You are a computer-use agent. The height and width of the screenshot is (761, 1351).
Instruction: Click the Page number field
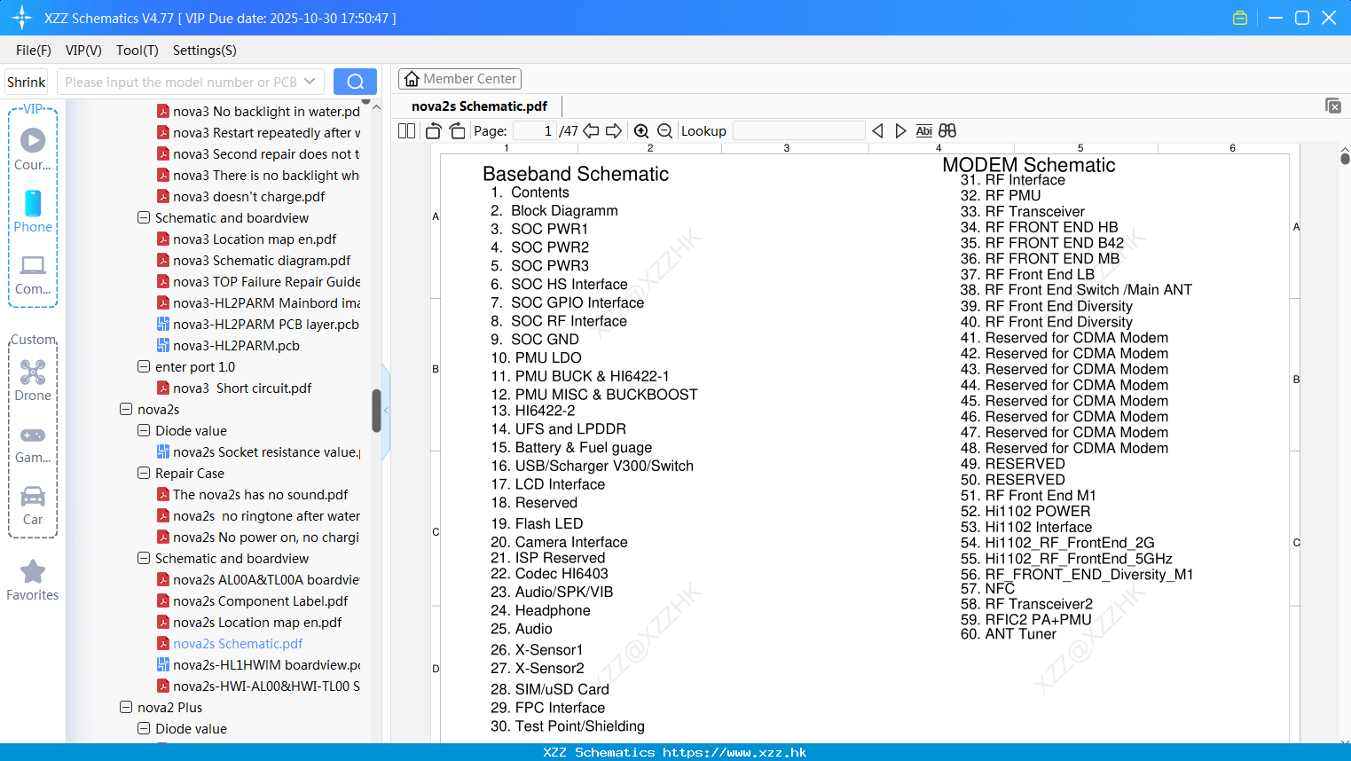534,131
